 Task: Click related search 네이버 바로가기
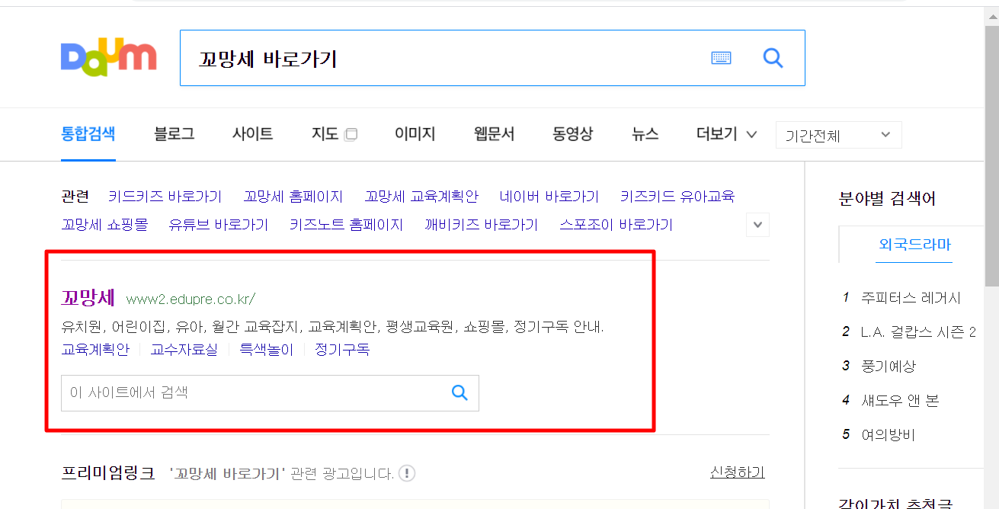(549, 197)
